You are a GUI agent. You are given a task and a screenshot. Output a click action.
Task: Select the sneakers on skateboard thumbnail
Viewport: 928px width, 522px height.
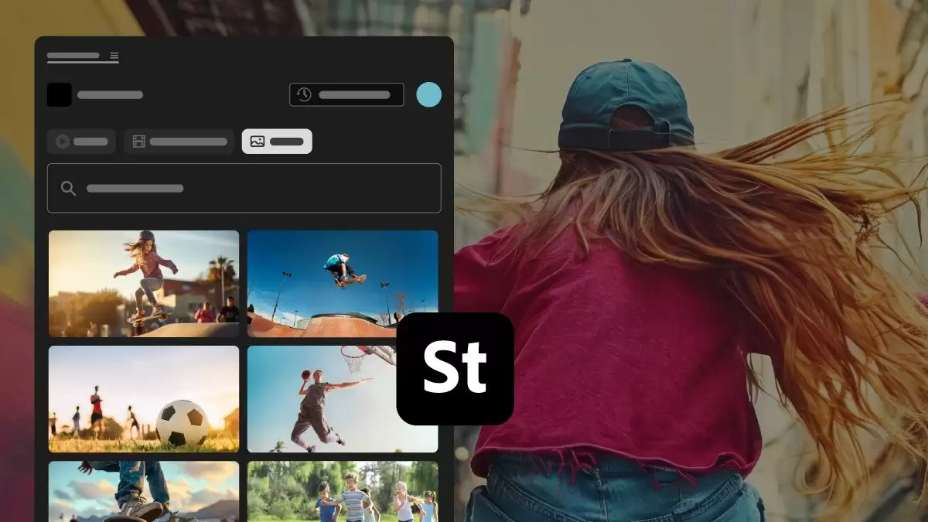point(144,492)
